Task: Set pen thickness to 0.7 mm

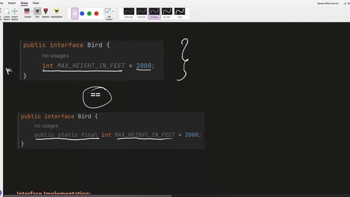Action: (167, 13)
